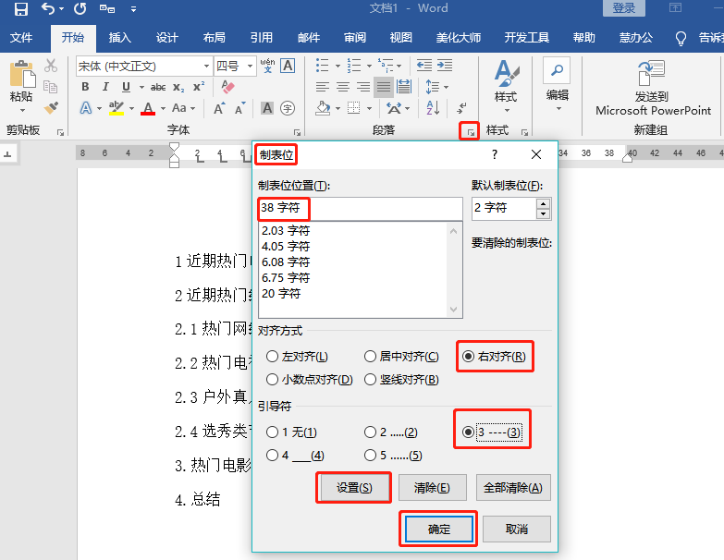Switch to the 插入 Insert tab
Viewport: 724px width, 560px height.
click(119, 38)
